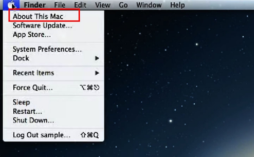Choose Software Update… menu entry
This screenshot has height=157, width=254.
53,25
